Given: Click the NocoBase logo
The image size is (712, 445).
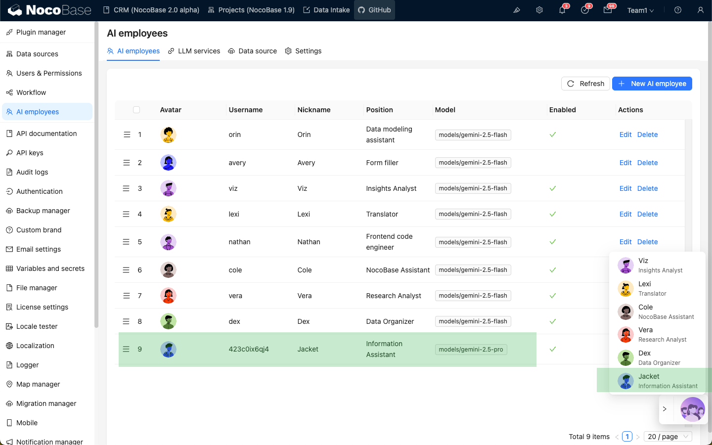Looking at the screenshot, I should [x=49, y=10].
